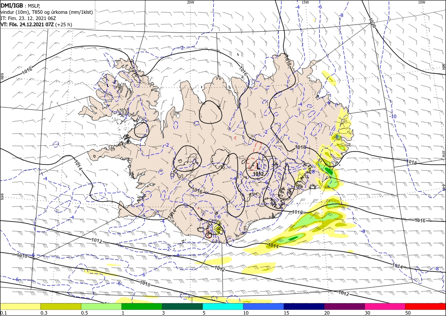Select the 'IT: Fim. 23. 12. 2021 06Z' line
This screenshot has width=446, height=316.
click(28, 18)
